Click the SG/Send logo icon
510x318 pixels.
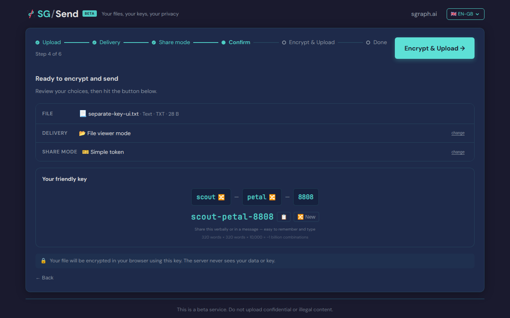coord(31,14)
